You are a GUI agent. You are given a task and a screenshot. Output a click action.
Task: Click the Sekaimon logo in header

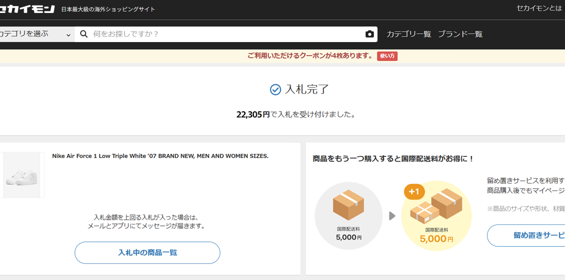[27, 9]
